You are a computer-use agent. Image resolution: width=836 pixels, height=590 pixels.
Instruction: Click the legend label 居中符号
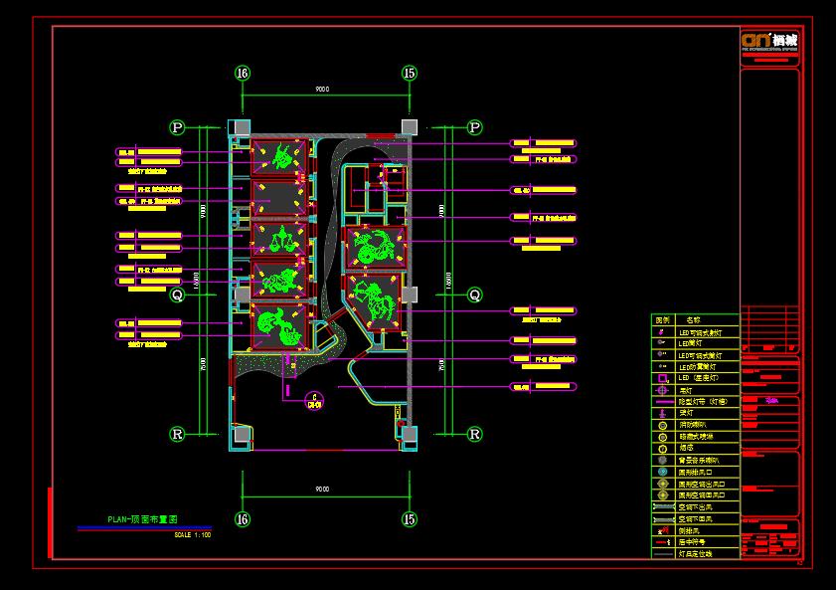[x=692, y=542]
